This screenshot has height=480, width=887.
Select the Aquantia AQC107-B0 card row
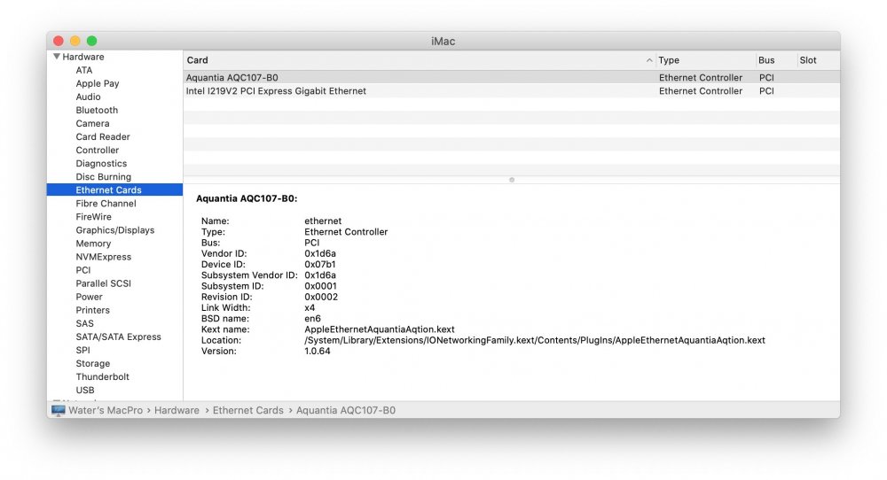click(512, 77)
